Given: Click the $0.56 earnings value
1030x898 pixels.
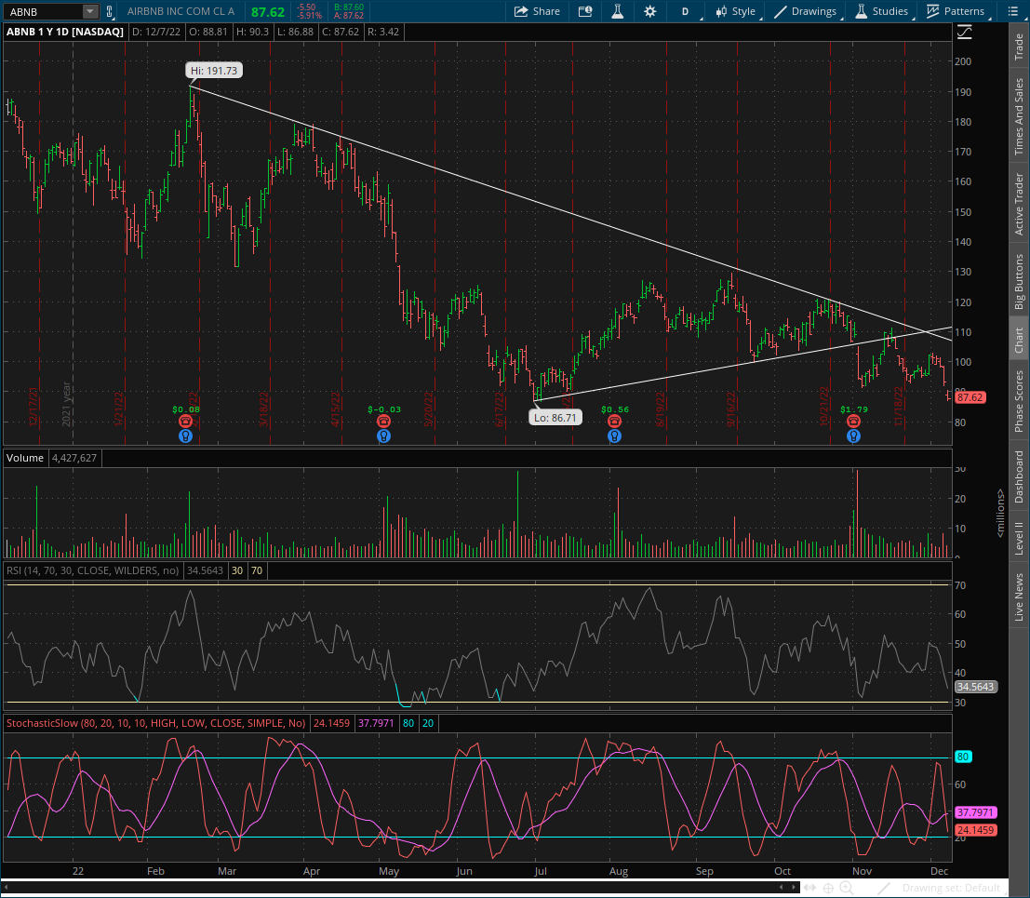Looking at the screenshot, I should click(615, 409).
